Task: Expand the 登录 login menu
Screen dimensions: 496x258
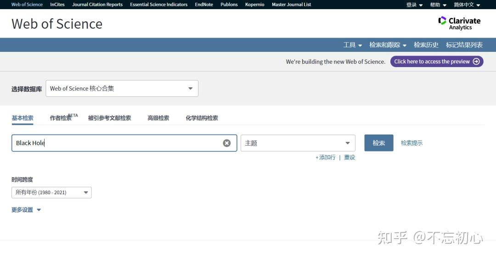Action: [414, 5]
